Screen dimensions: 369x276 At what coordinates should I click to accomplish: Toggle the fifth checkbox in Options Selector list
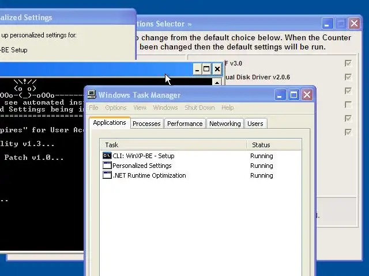click(348, 118)
